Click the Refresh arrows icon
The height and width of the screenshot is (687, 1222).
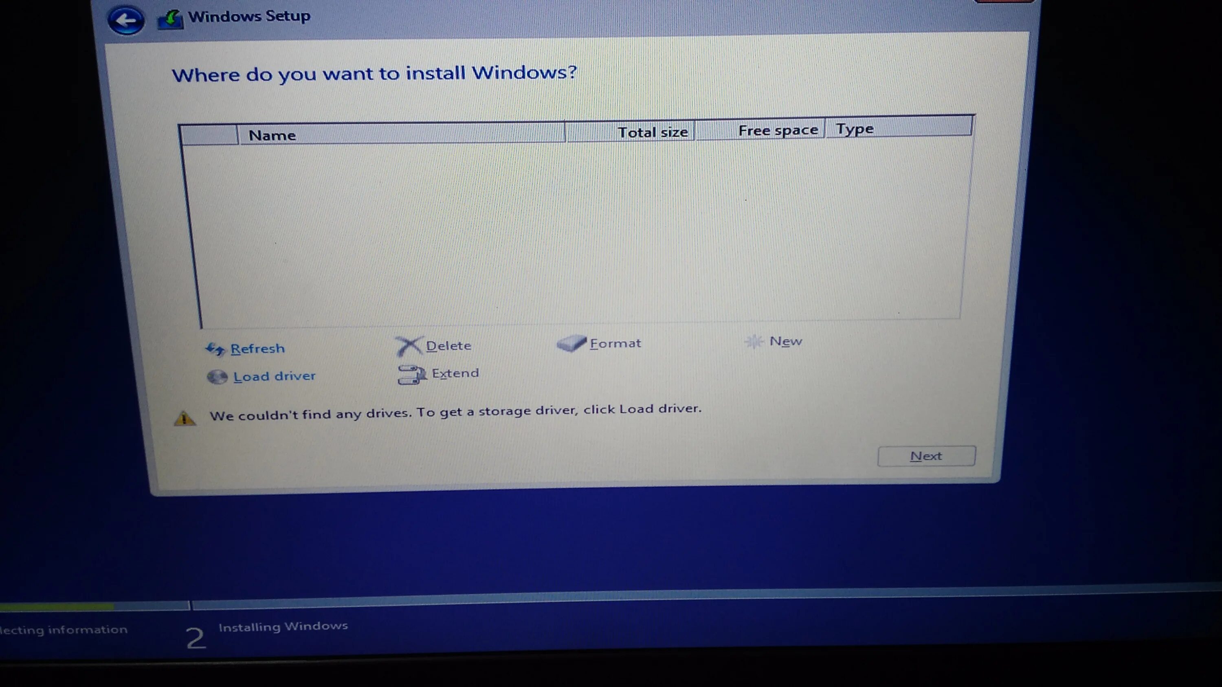(x=215, y=349)
